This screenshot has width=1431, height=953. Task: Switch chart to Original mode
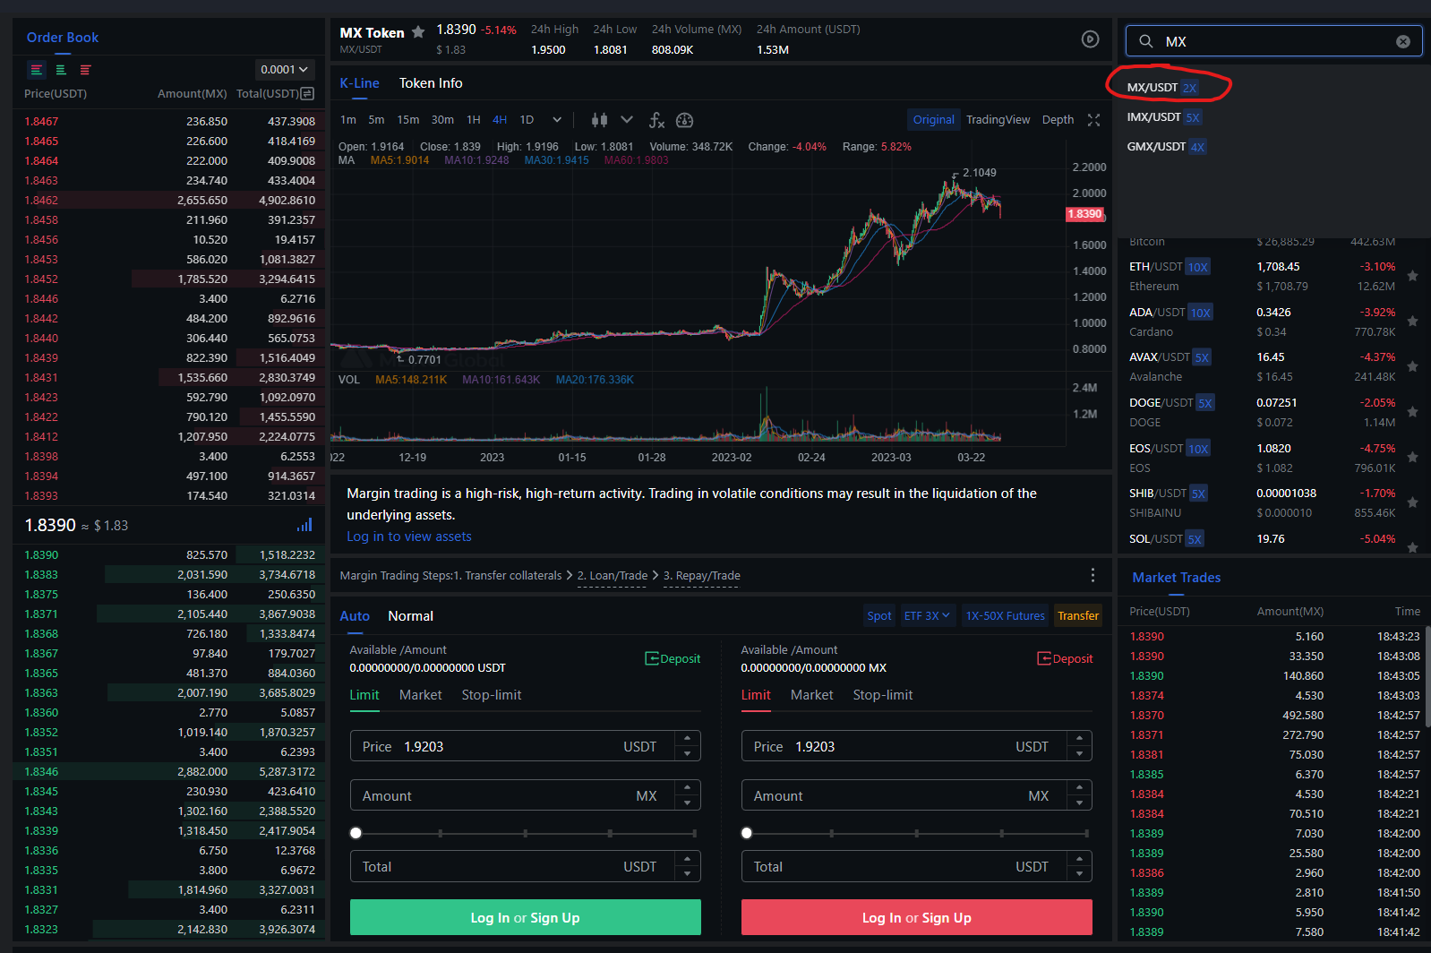click(933, 120)
